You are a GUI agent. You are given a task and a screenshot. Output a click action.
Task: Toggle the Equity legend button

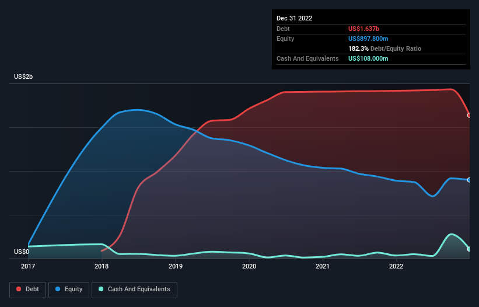[69, 289]
